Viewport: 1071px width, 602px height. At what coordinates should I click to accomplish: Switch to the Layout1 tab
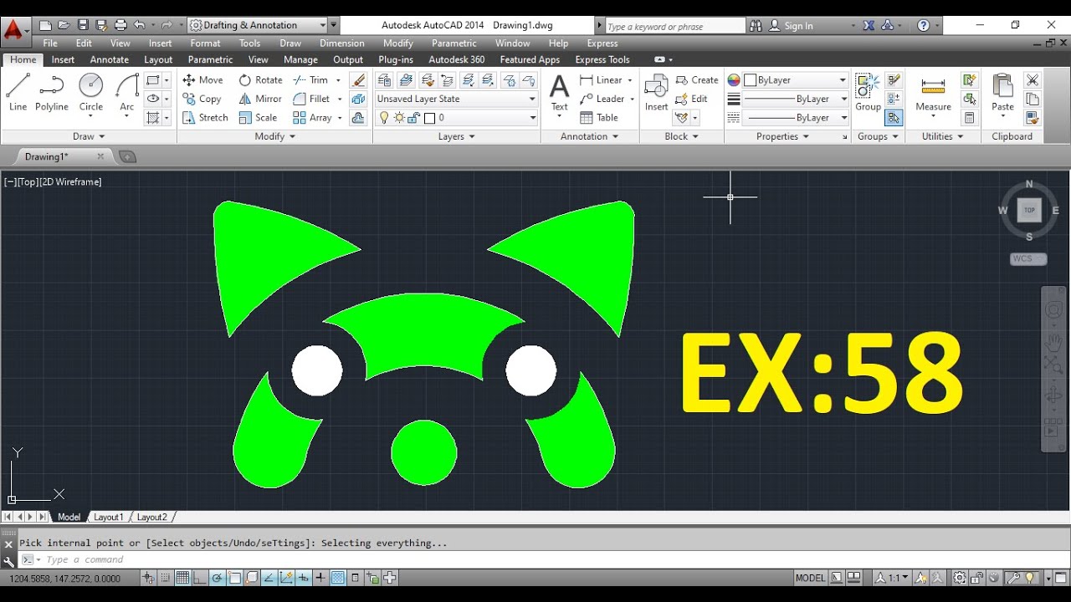point(108,517)
